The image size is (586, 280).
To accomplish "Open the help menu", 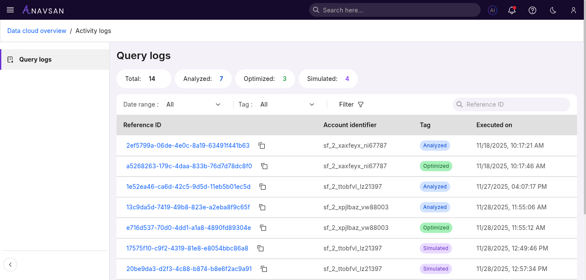I will 532,10.
